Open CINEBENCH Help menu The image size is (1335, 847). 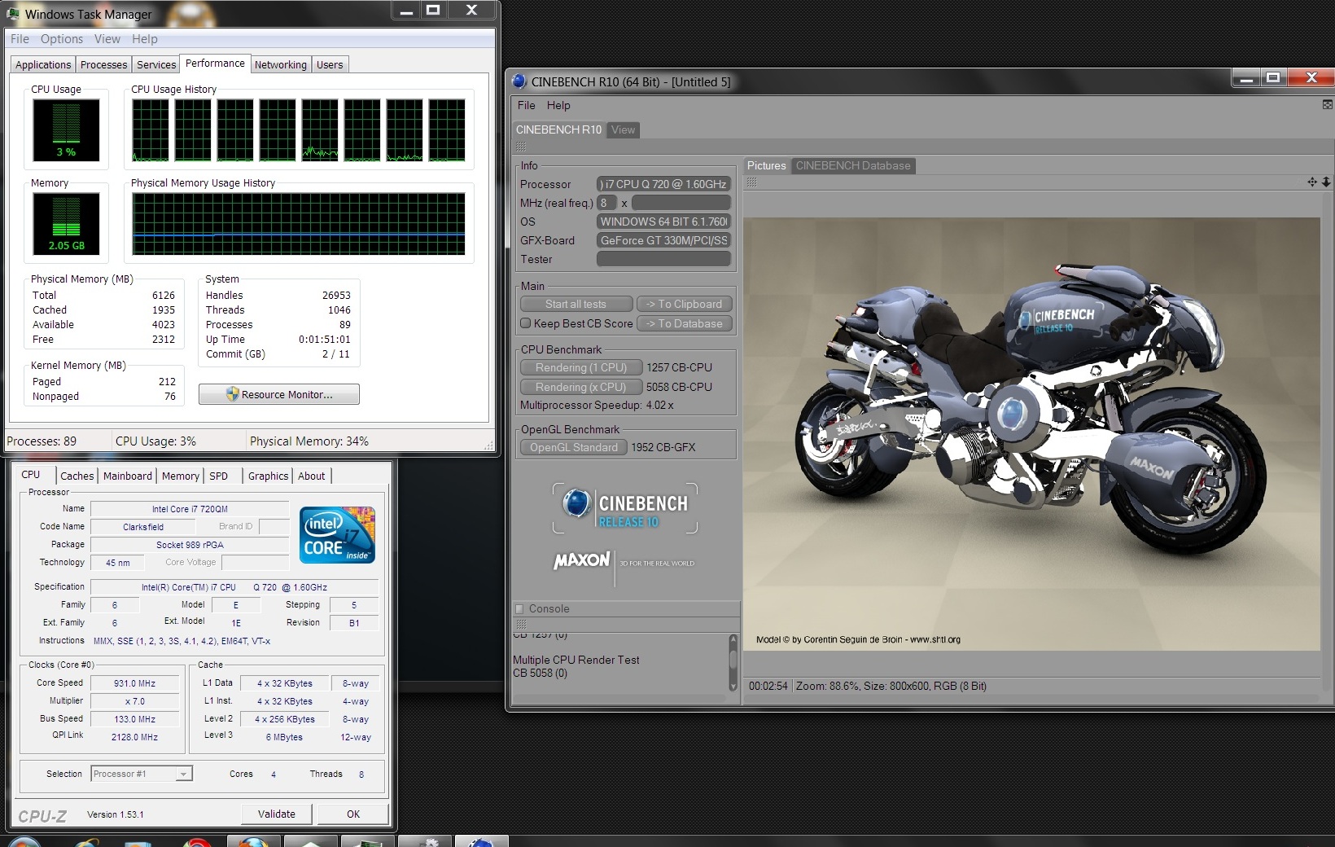point(558,105)
